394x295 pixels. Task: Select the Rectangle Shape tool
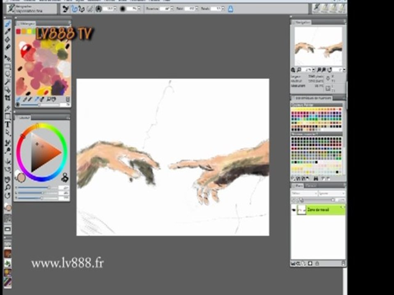pyautogui.click(x=8, y=116)
